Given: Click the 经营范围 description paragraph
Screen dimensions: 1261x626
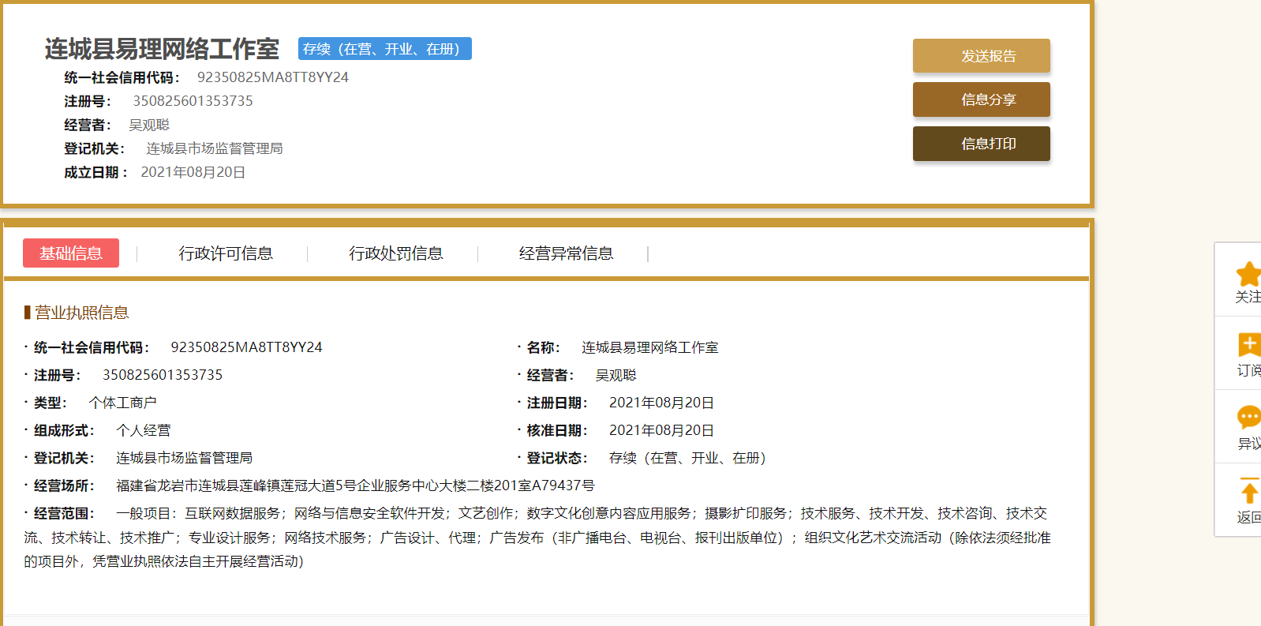Looking at the screenshot, I should click(x=537, y=537).
